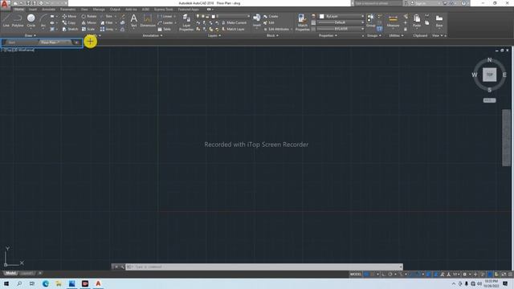
Task: Open the ByLayer color dropdown
Action: point(341,16)
